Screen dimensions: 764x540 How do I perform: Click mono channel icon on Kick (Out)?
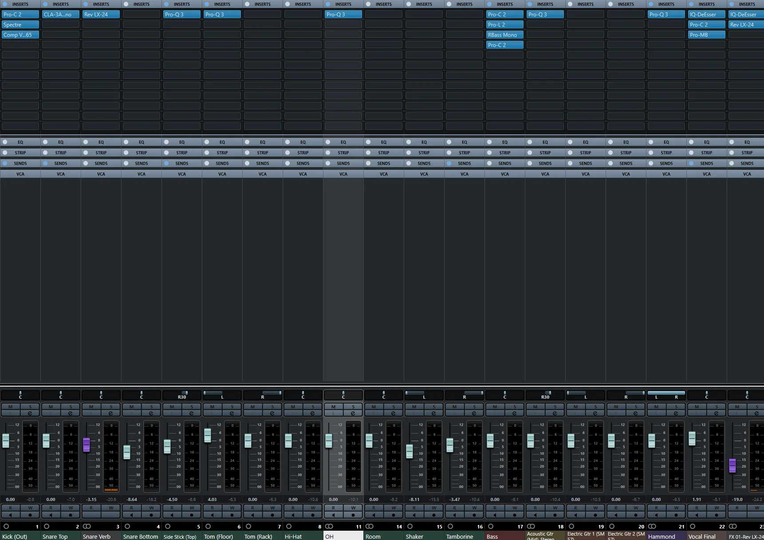pos(6,526)
